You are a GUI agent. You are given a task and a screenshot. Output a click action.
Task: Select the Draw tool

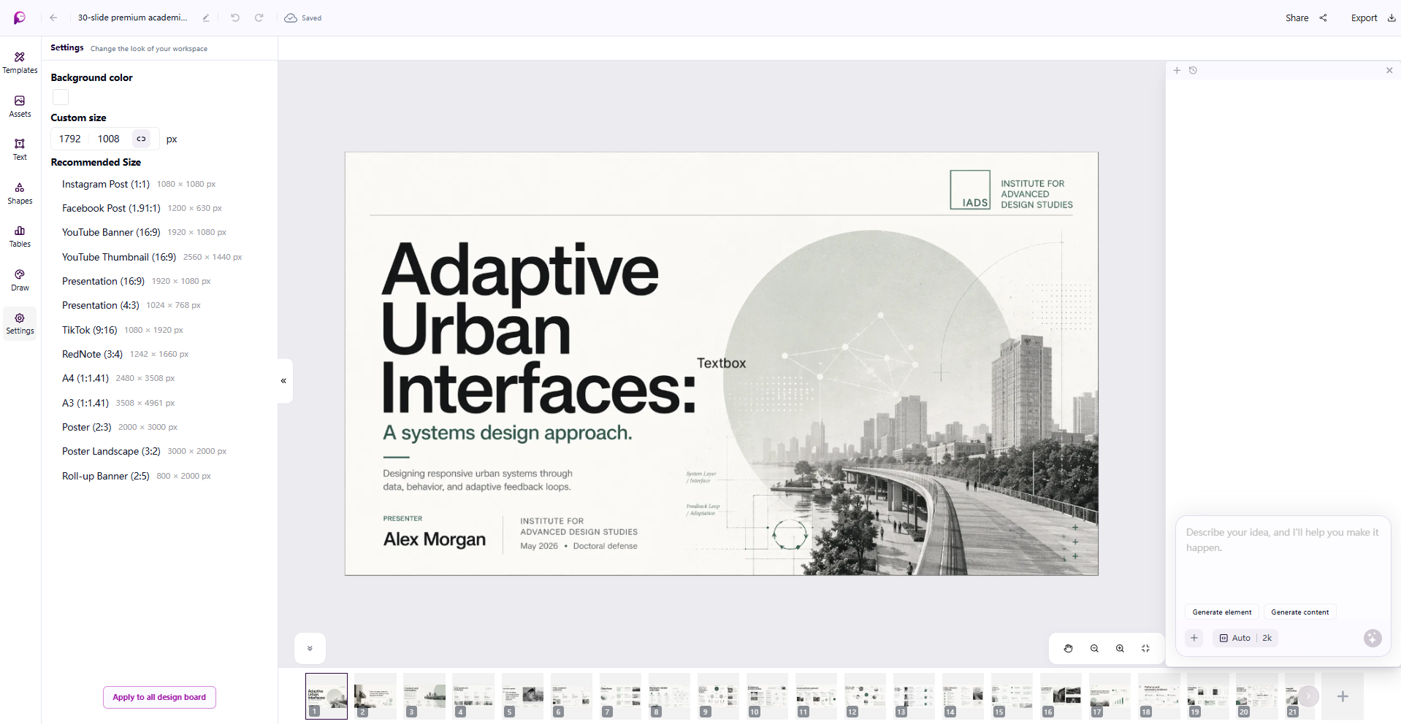[x=20, y=280]
